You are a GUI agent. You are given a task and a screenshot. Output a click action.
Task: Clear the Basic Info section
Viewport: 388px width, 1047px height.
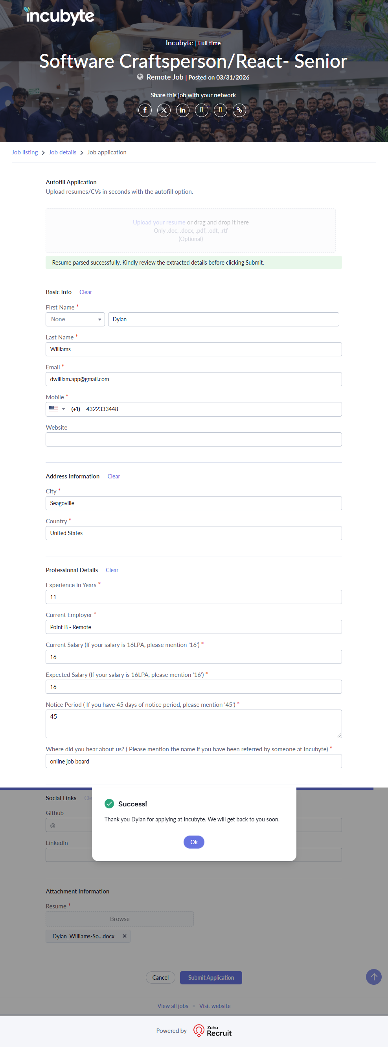86,292
